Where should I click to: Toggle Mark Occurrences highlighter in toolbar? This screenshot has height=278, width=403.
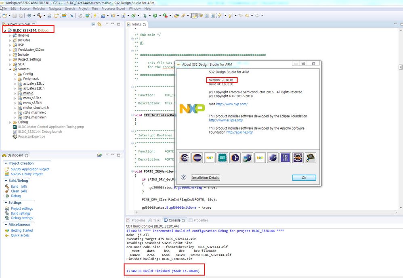[194, 16]
